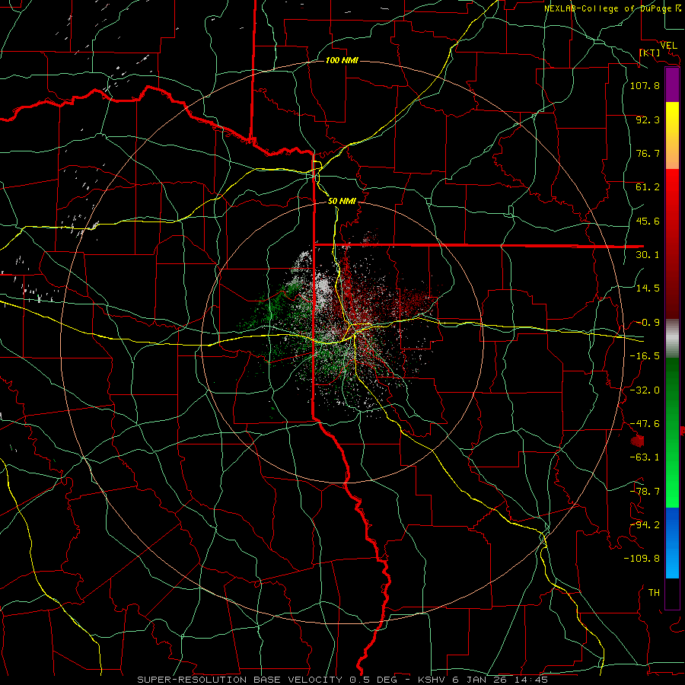Click the -16.5 velocity scale value
Image resolution: width=685 pixels, height=685 pixels.
tap(645, 356)
